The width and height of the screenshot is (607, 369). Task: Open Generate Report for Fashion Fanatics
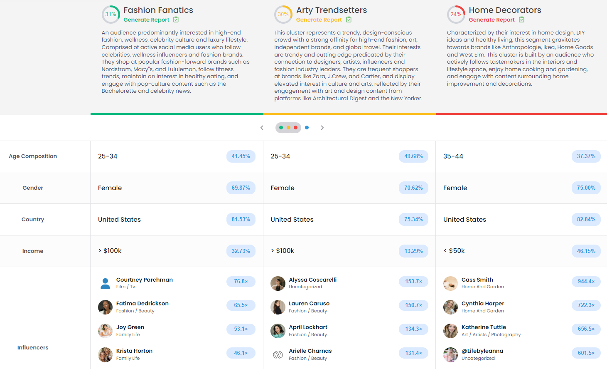(x=146, y=20)
